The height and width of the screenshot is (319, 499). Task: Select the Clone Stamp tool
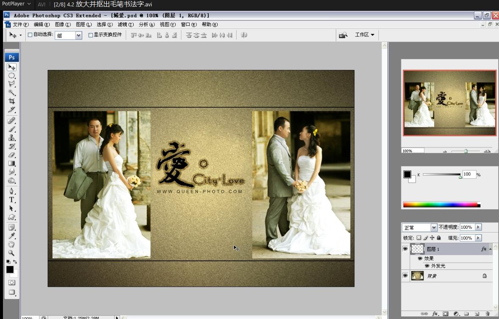(11, 138)
